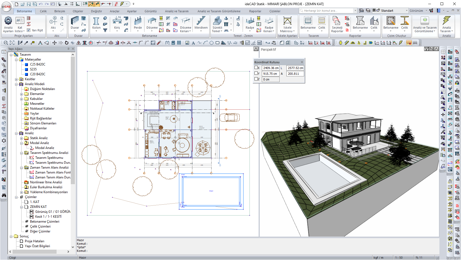461x260 pixels.
Task: Click the blue C25 B420C material swatch
Action: [x=27, y=64]
